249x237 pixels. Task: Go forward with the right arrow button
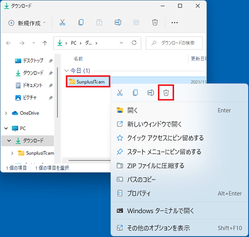coord(22,43)
